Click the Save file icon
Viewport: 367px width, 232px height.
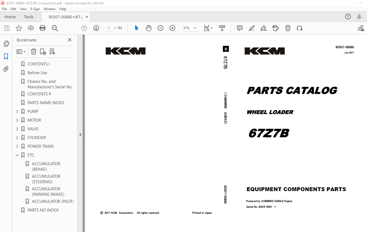pyautogui.click(x=7, y=28)
